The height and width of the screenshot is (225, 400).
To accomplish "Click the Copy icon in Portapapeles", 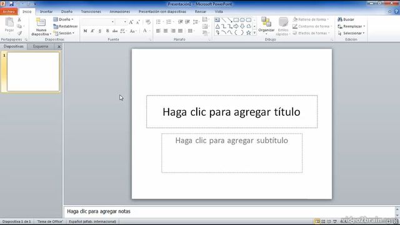I will (x=19, y=26).
